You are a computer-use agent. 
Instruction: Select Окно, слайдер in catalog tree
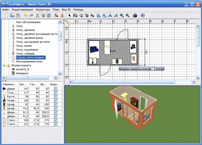click(25, 54)
